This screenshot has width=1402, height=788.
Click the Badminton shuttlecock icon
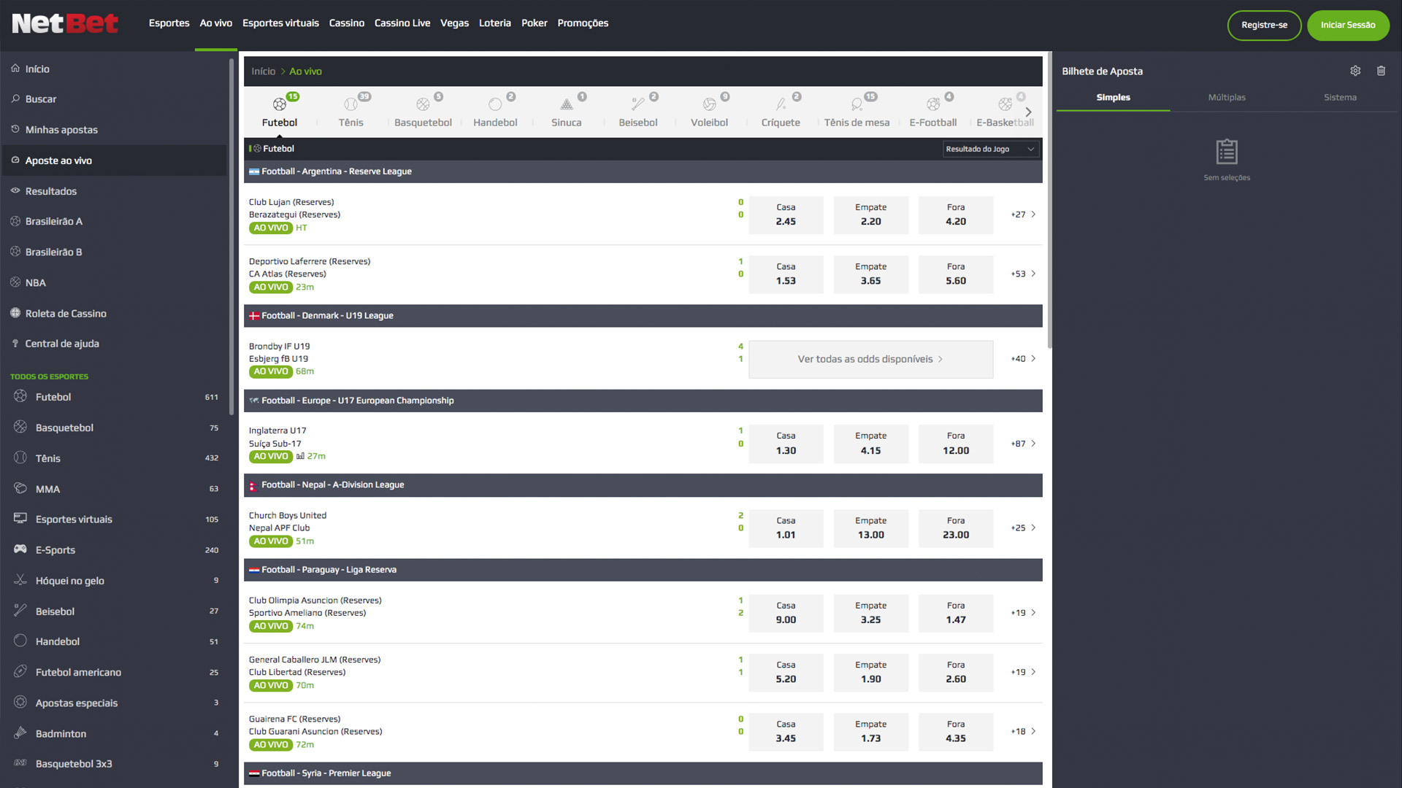(x=20, y=733)
